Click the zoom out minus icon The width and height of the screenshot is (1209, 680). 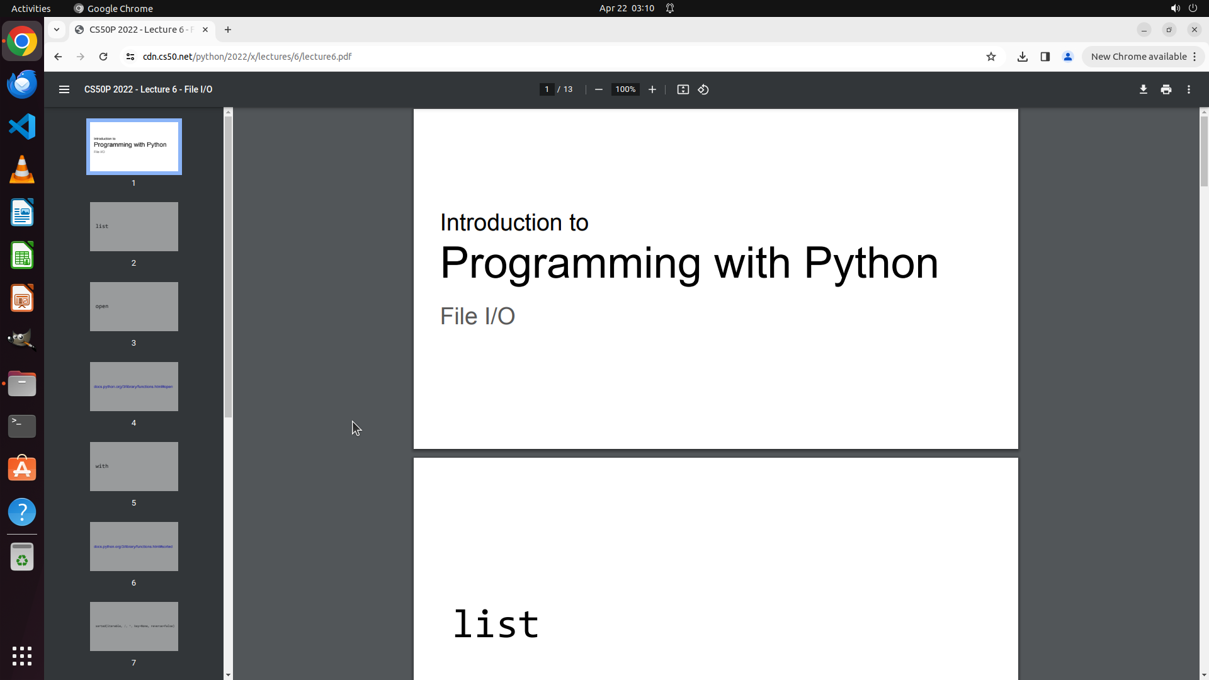tap(598, 89)
